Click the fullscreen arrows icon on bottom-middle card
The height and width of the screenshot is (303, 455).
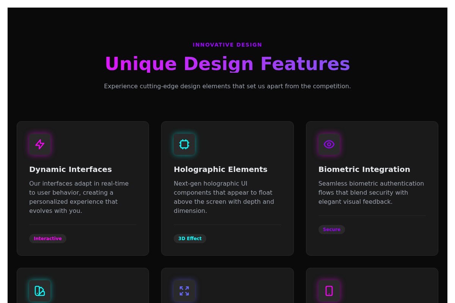point(184,291)
